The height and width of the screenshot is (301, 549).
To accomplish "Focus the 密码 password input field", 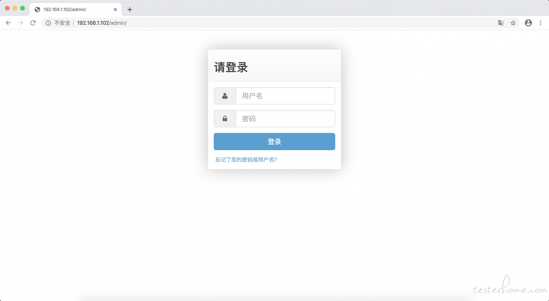I will click(x=285, y=119).
